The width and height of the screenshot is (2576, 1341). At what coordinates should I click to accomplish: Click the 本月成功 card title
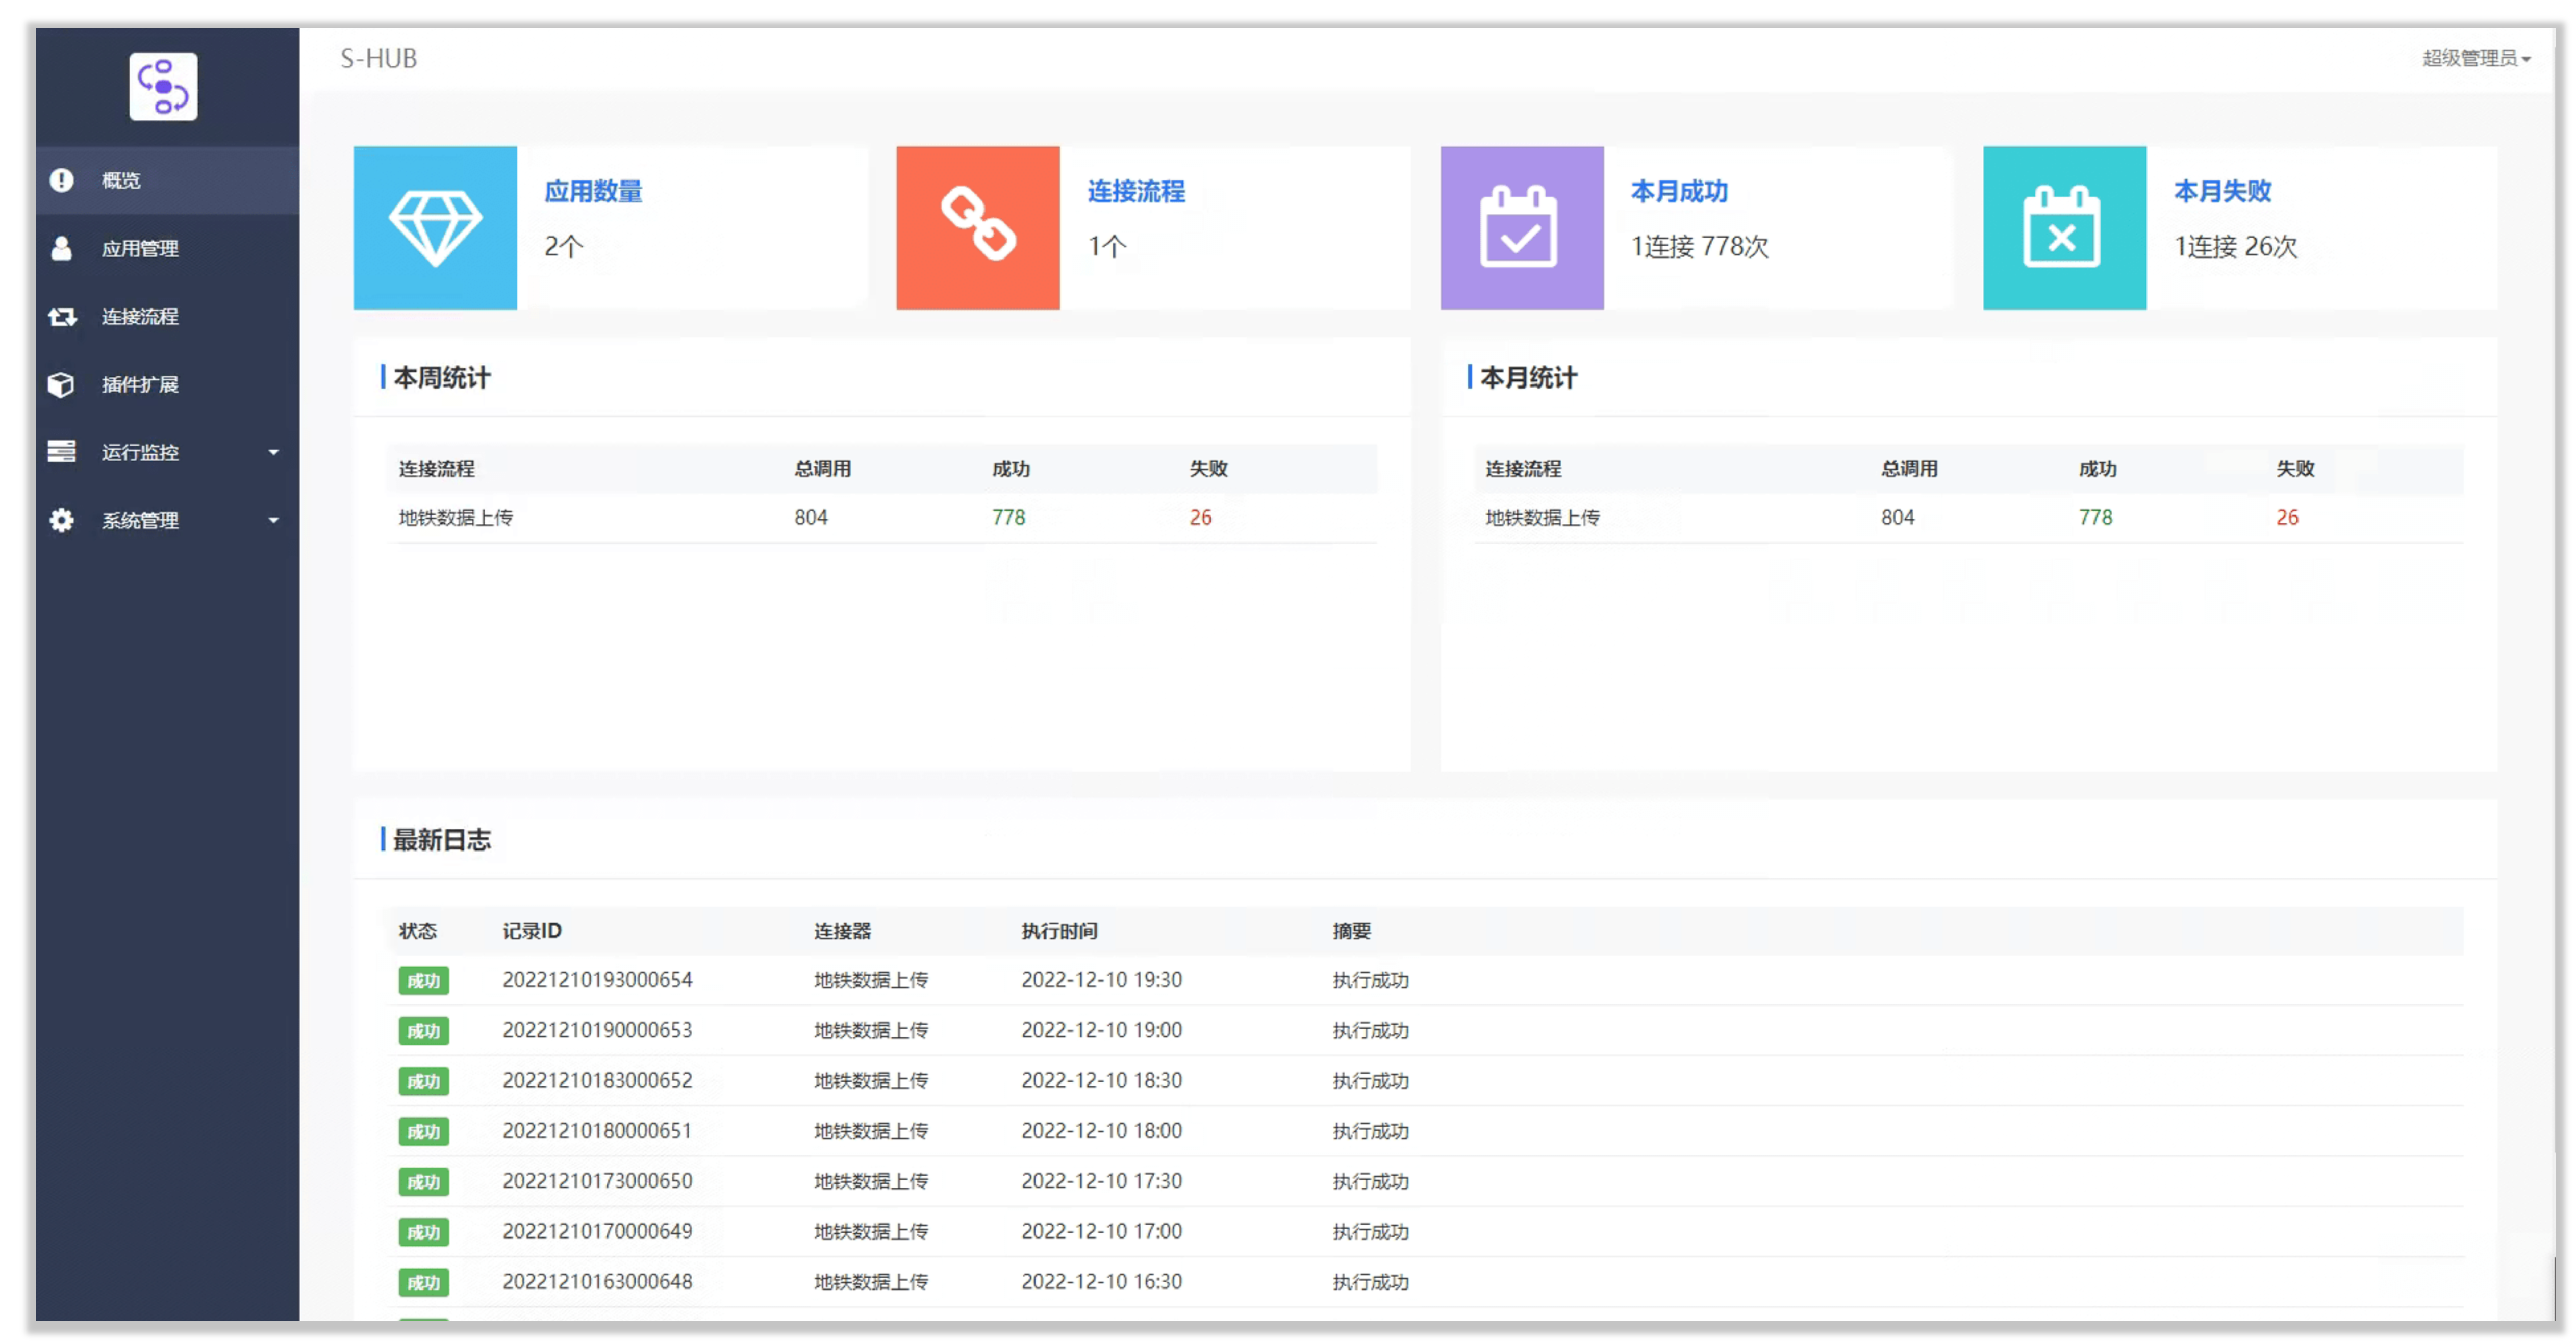(1680, 191)
